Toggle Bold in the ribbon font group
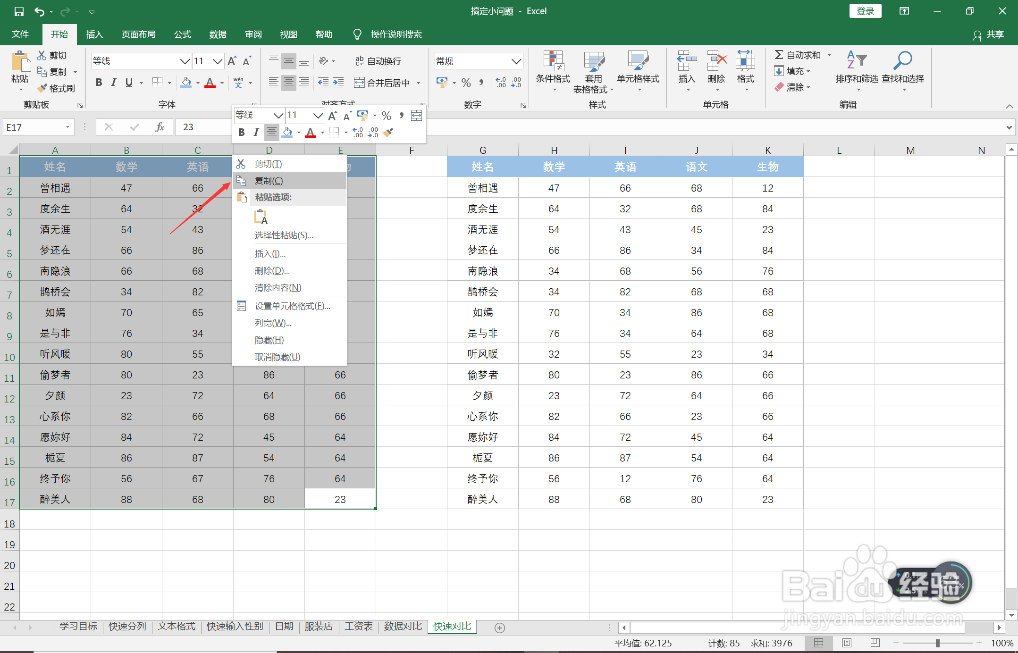 [99, 83]
